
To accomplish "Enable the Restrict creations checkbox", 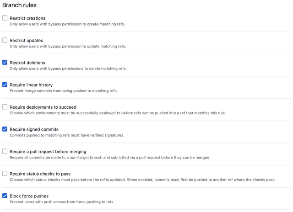I will [5, 18].
